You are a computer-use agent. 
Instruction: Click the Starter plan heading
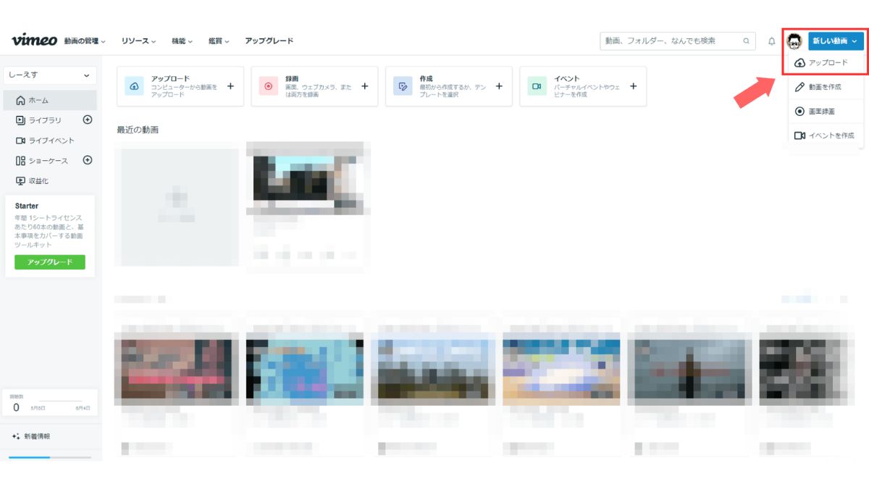(x=27, y=206)
